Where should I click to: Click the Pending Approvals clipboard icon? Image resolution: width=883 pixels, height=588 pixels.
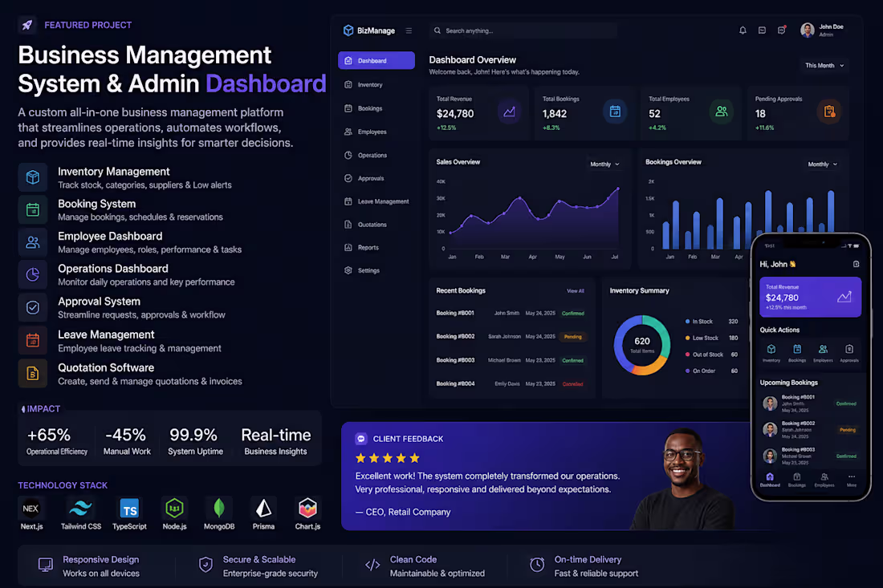(829, 112)
